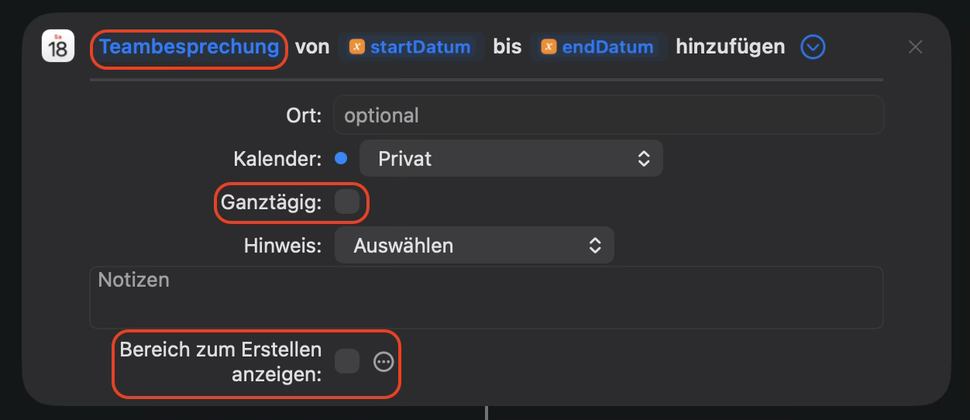Focus the Notizen text area

point(487,298)
